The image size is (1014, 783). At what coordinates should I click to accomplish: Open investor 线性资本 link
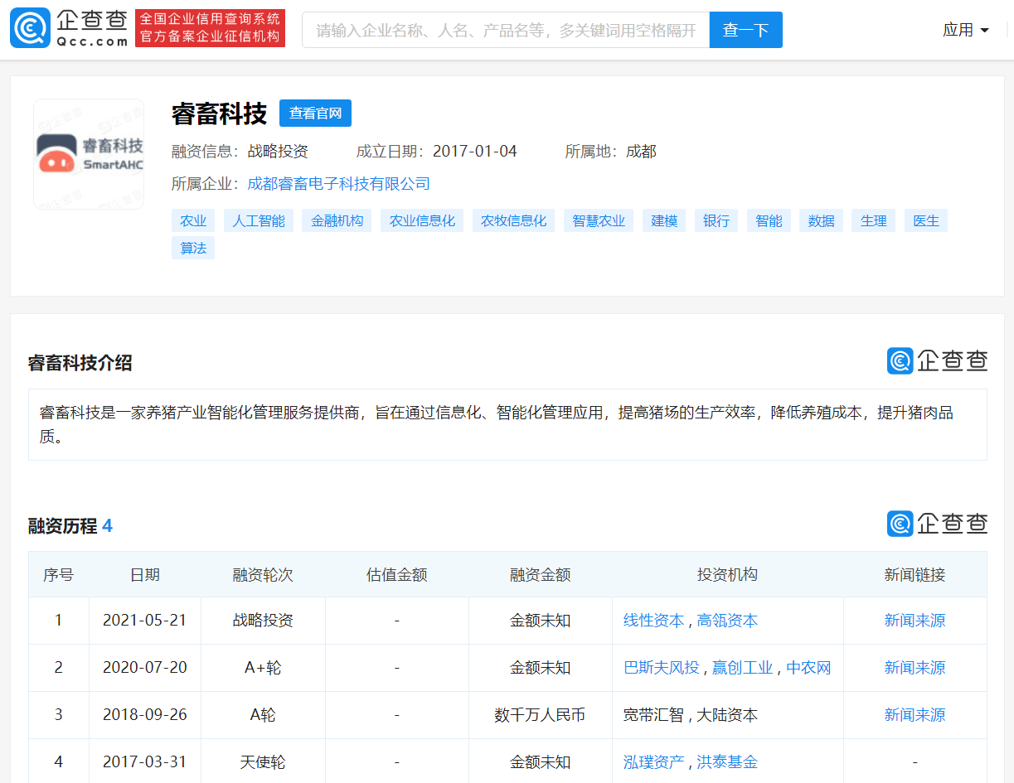coord(654,621)
